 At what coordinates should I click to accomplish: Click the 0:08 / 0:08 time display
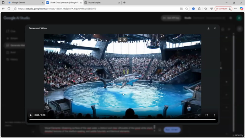pos(40,115)
